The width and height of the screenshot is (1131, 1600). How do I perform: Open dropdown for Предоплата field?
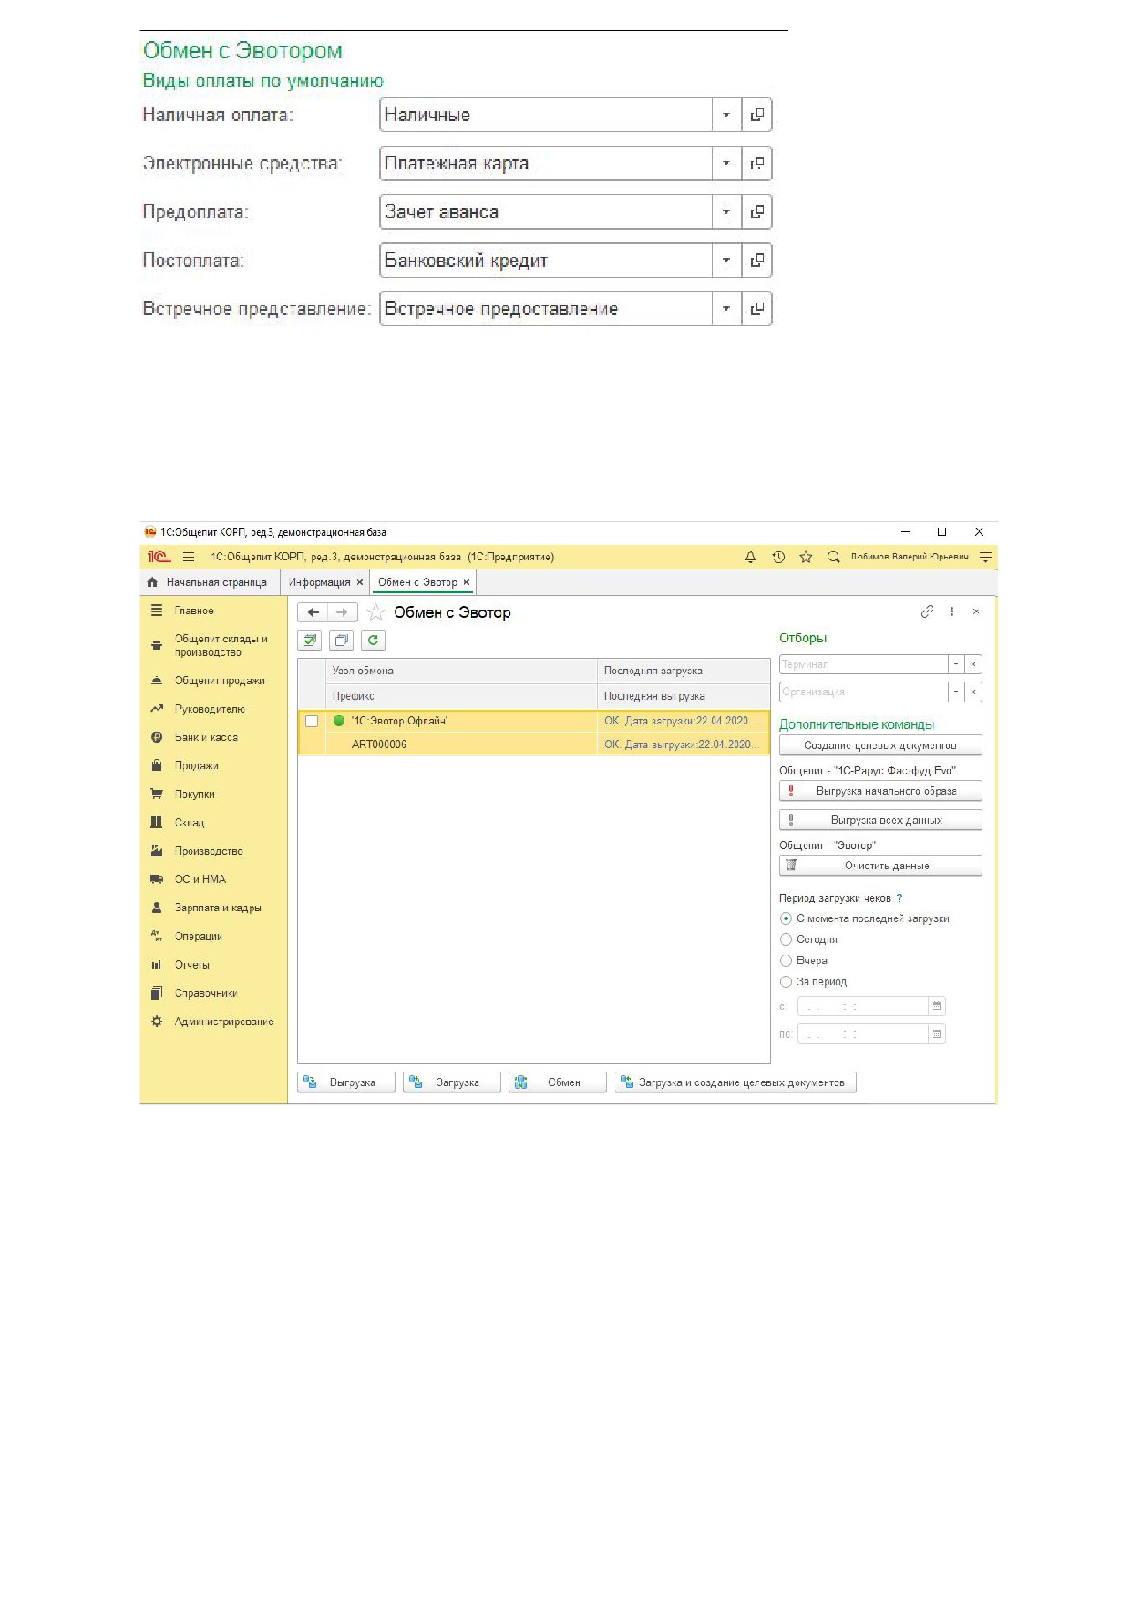point(726,212)
